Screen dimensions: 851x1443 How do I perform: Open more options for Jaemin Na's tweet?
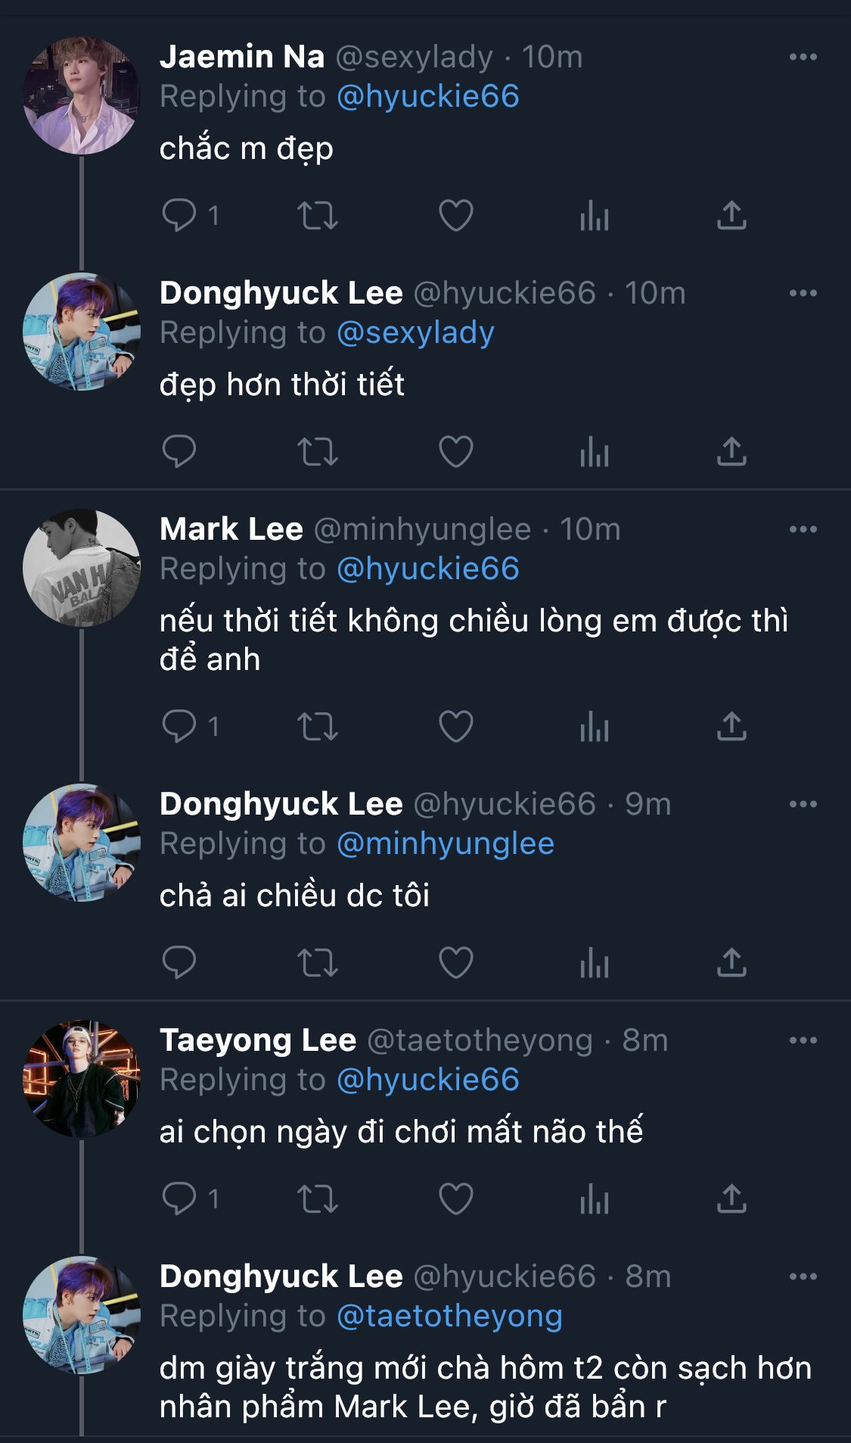click(x=803, y=57)
